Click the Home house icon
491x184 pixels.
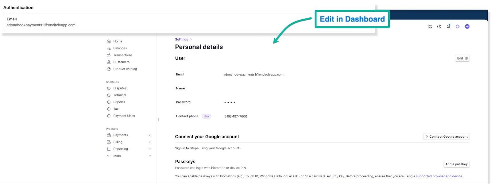pos(109,41)
